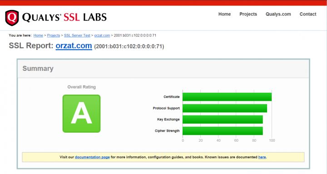The width and height of the screenshot is (327, 174).
Task: Click the 20 axis tick label
Action: (201, 140)
